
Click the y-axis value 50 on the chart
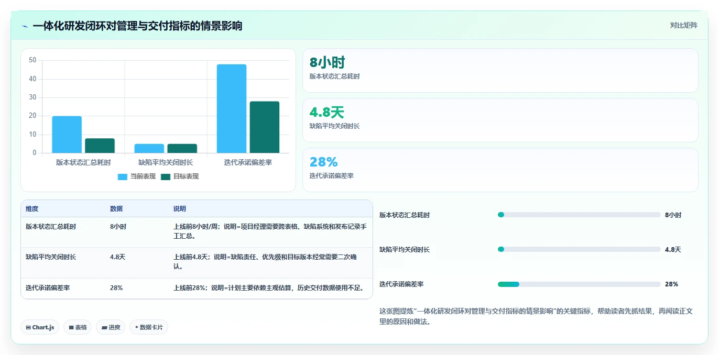pyautogui.click(x=32, y=60)
